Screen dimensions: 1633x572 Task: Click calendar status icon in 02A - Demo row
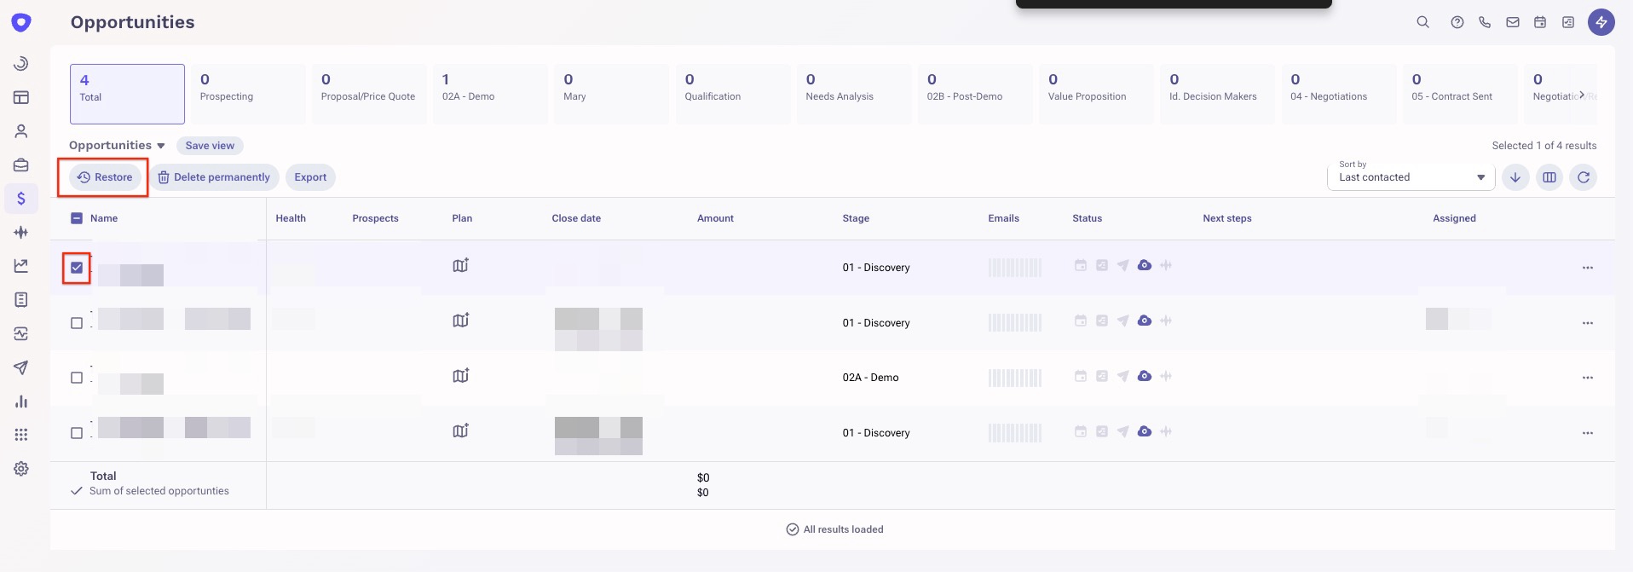pyautogui.click(x=1080, y=376)
